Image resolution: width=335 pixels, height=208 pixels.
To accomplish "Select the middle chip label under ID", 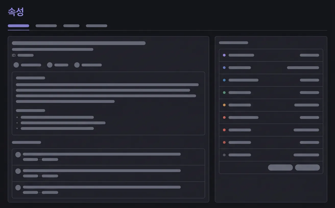I will pyautogui.click(x=61, y=65).
